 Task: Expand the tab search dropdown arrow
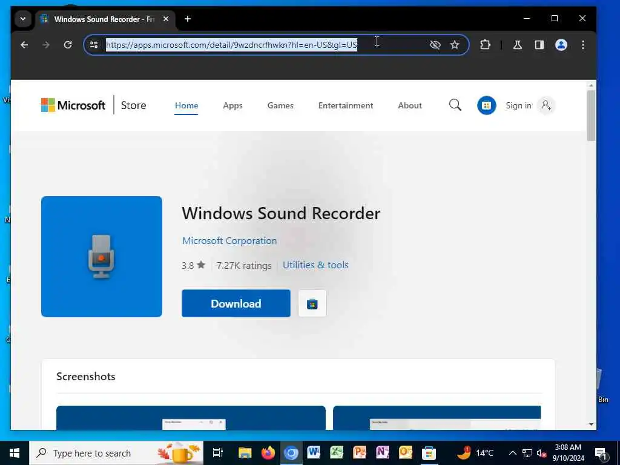pos(23,19)
